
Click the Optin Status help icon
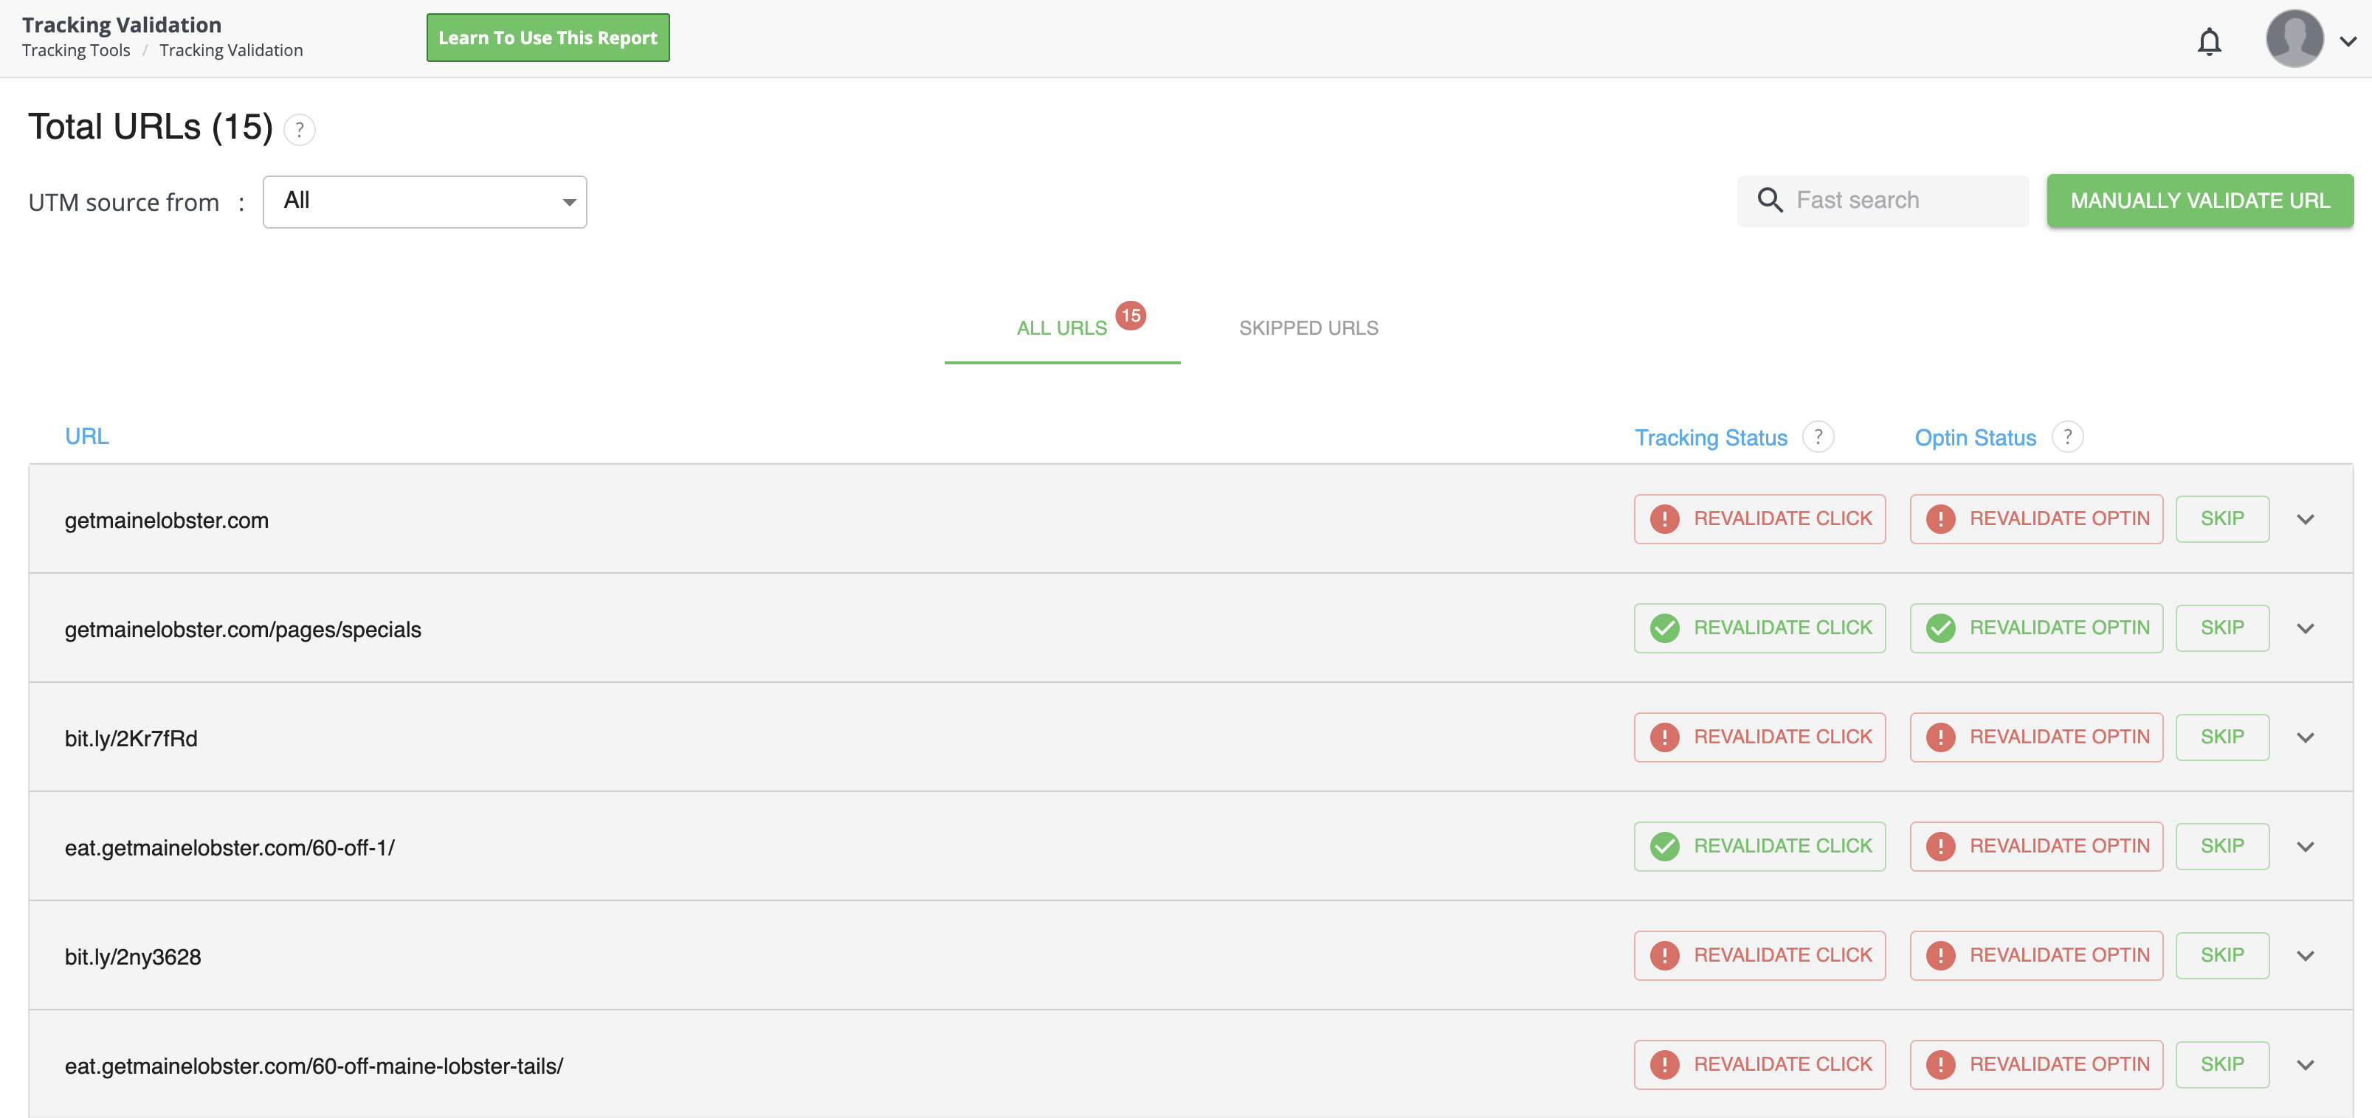[x=2067, y=437]
